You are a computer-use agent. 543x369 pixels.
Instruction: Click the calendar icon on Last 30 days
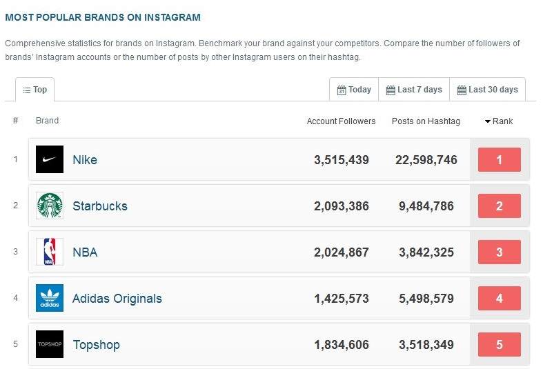click(462, 90)
